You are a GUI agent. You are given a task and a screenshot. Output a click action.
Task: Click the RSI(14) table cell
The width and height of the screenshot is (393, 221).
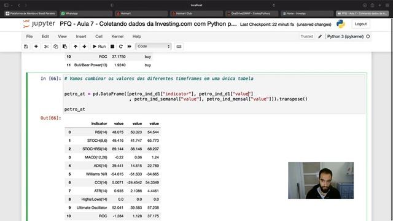click(101, 132)
